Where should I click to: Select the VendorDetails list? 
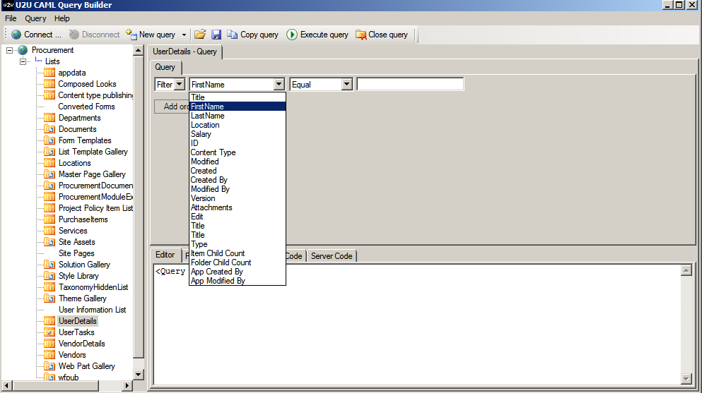[81, 344]
